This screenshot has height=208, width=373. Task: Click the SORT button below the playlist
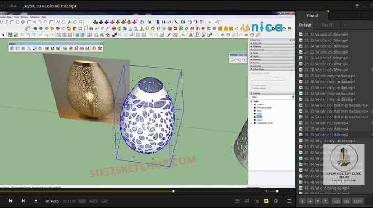coord(358,201)
